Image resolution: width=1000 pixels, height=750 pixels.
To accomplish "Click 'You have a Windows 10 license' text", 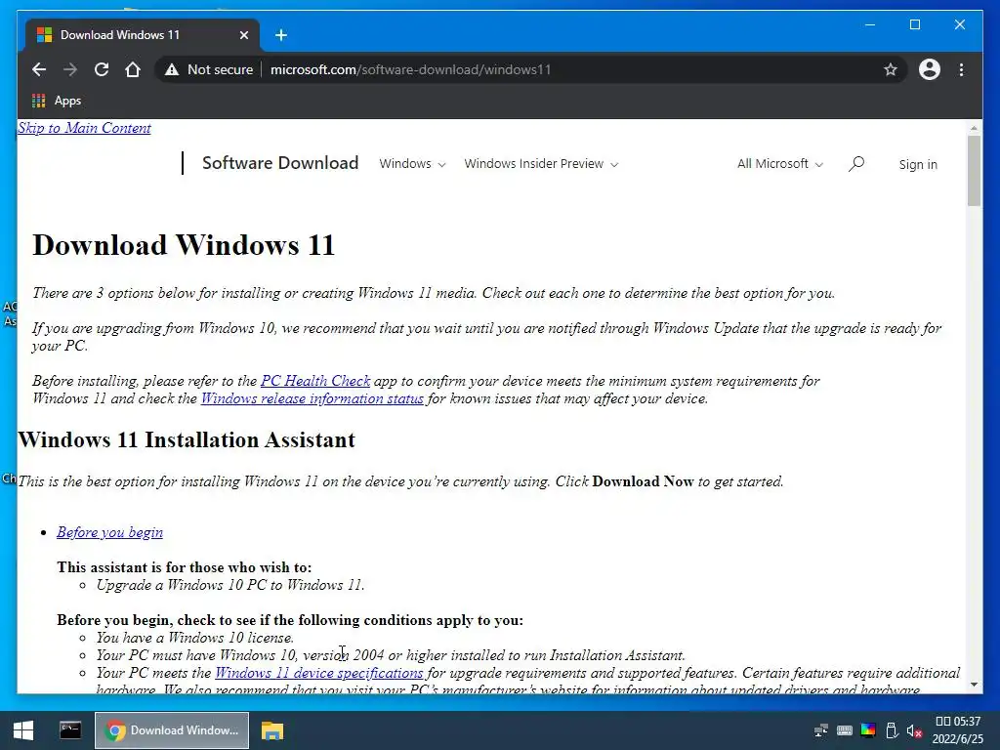I will point(195,638).
